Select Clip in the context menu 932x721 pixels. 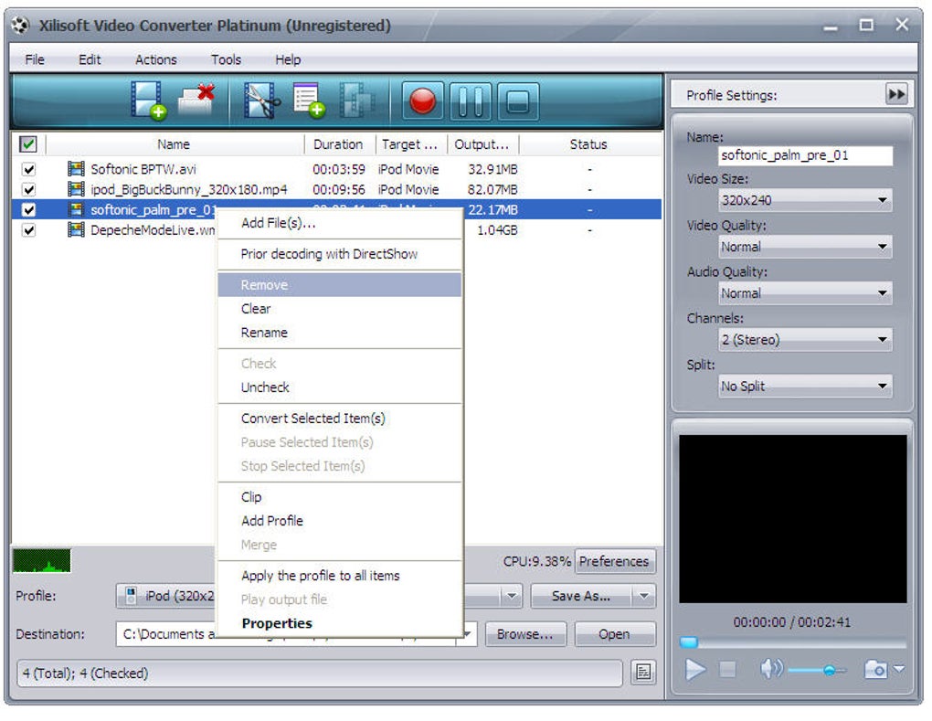click(340, 496)
